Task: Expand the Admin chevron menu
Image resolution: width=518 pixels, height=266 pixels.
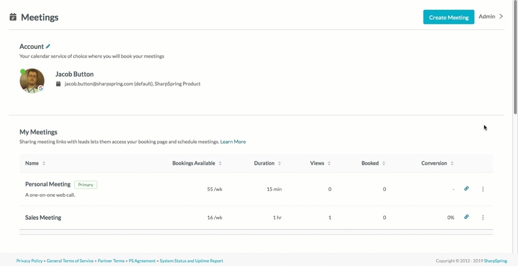Action: click(501, 16)
